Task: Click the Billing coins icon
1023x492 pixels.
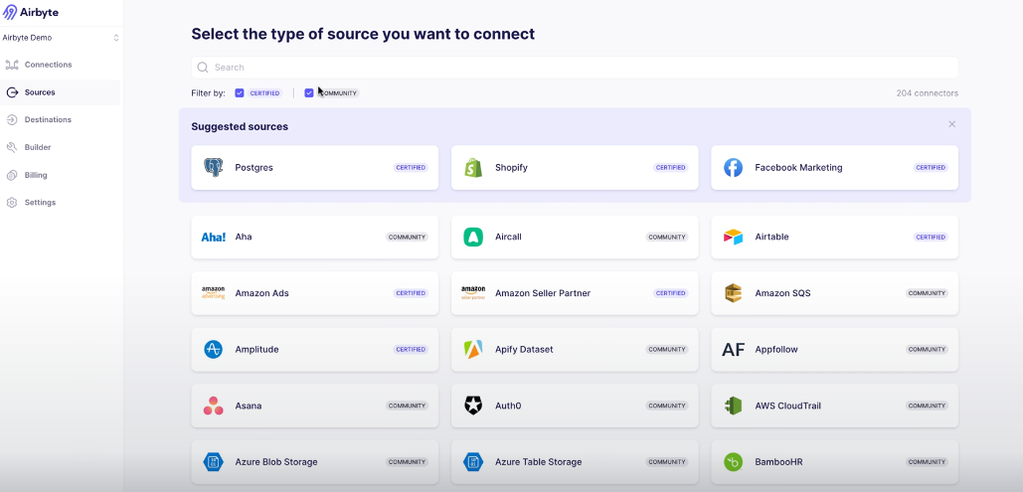Action: 12,175
